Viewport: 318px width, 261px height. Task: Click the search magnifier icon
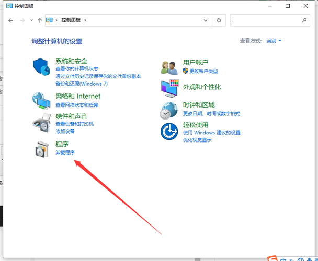(x=304, y=20)
